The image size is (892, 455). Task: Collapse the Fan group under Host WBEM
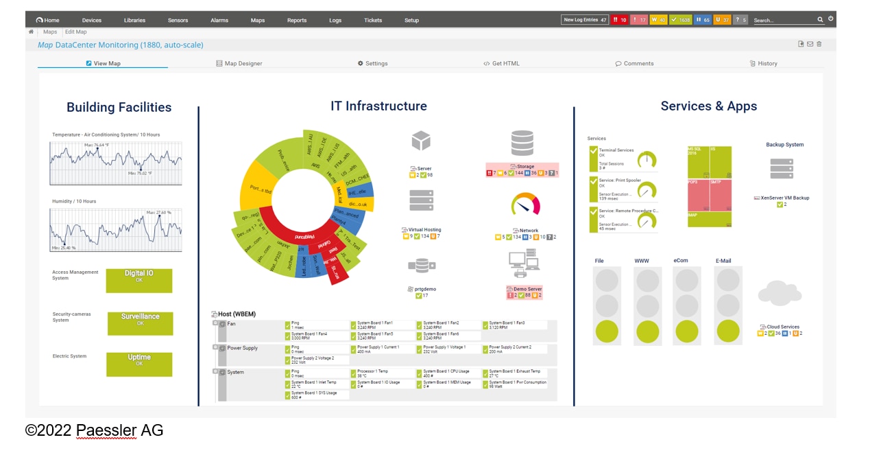(x=215, y=323)
